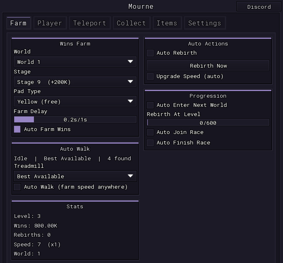
Task: Click the Discord button
Action: pos(259,7)
